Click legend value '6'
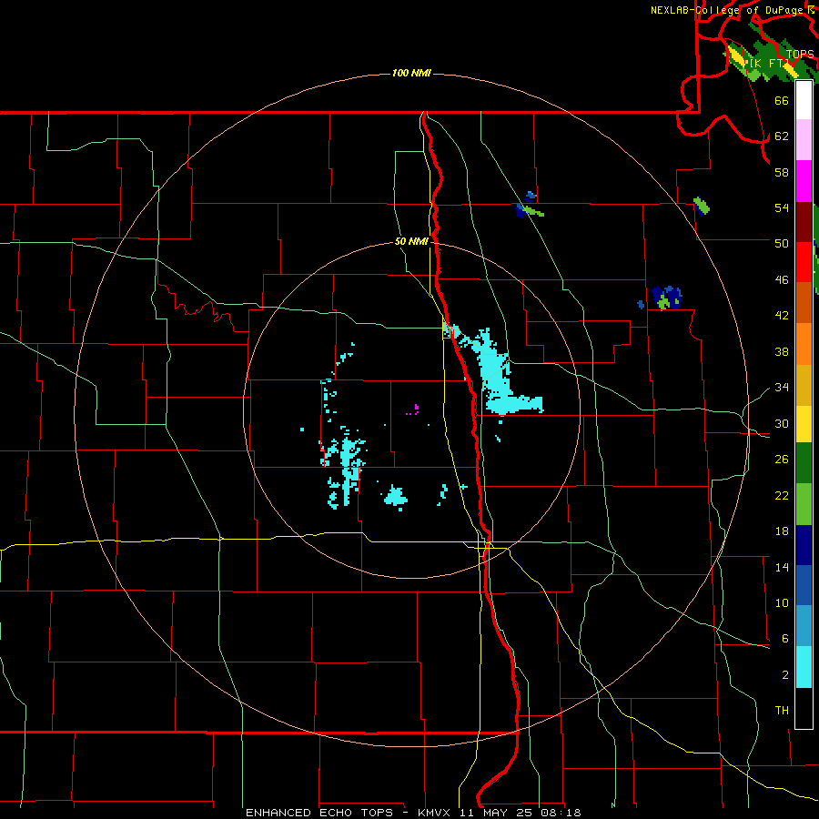Image resolution: width=819 pixels, height=819 pixels. pos(784,639)
